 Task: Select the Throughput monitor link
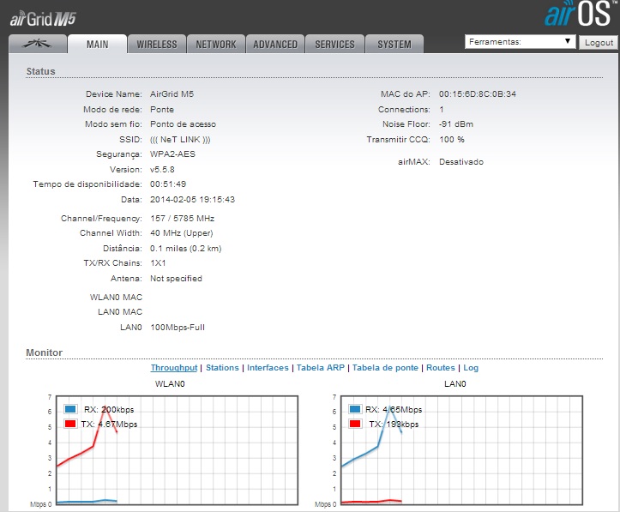(174, 368)
